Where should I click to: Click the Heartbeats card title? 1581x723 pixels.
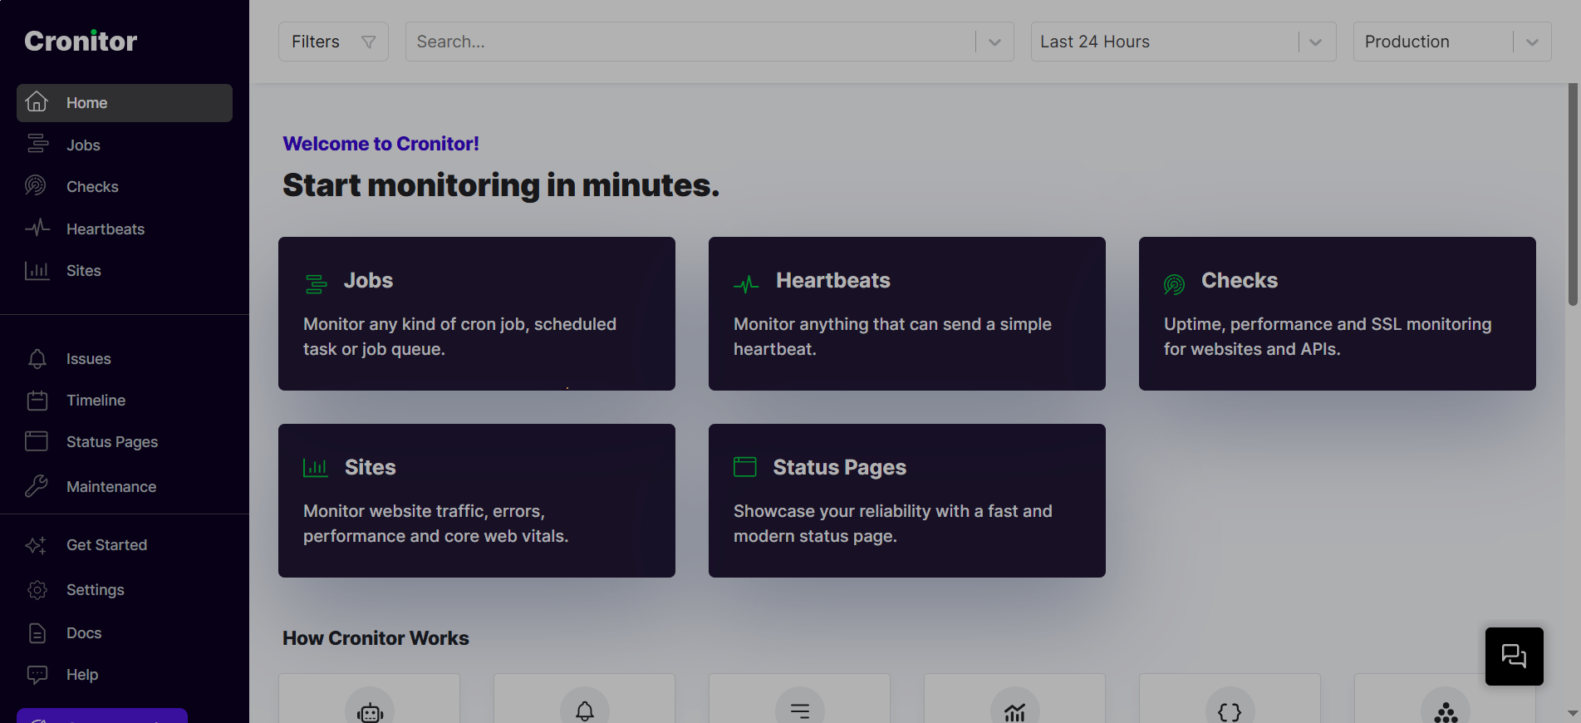(x=832, y=281)
